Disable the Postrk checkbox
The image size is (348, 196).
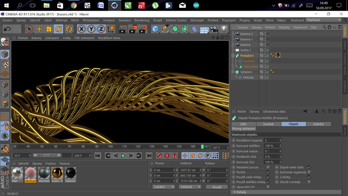268,172
